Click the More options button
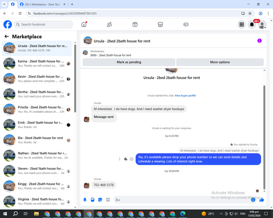This screenshot has width=273, height=218. click(220, 62)
